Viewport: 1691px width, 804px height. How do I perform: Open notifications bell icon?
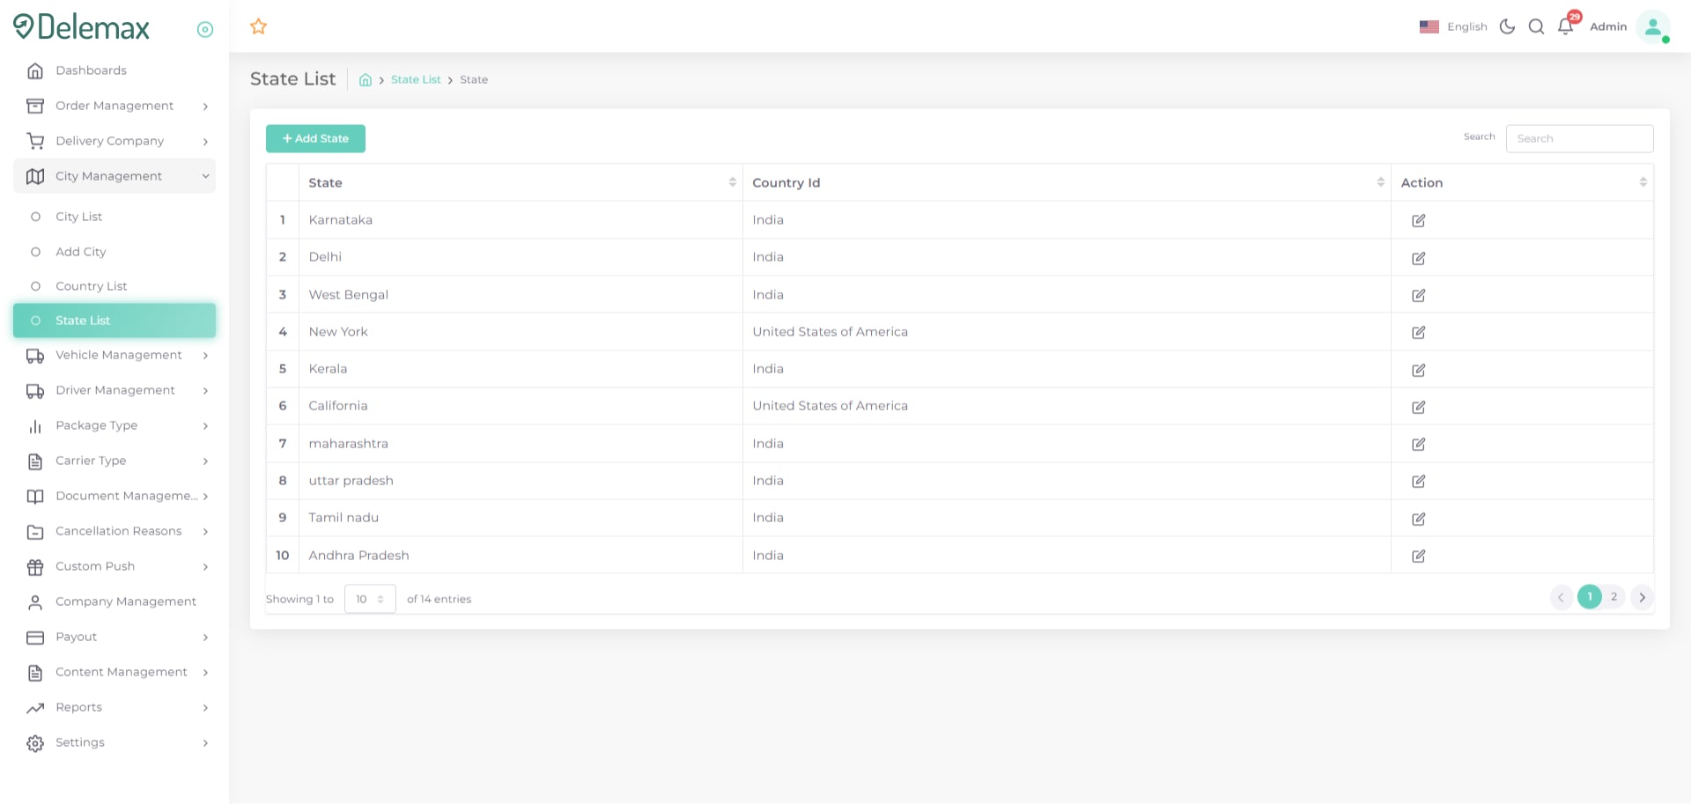click(x=1565, y=26)
